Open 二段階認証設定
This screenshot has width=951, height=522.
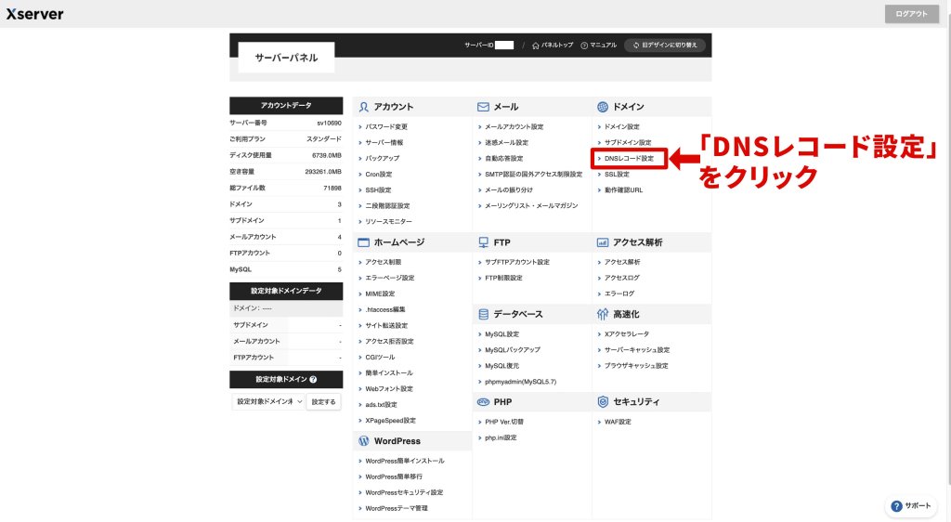point(387,205)
